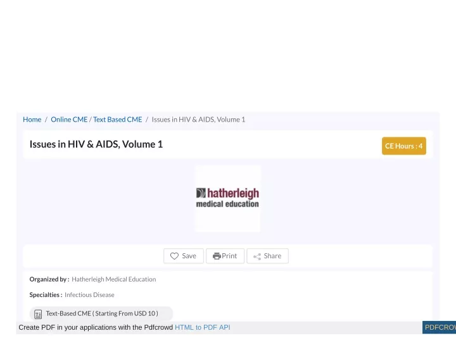456x352 pixels.
Task: Click the CE Hours : 4 badge
Action: [x=404, y=146]
